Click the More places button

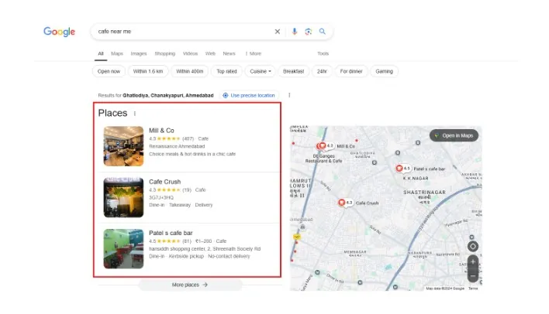coord(190,285)
